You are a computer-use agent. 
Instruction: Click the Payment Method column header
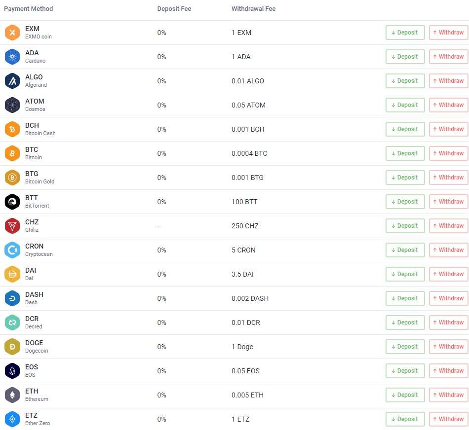click(29, 9)
